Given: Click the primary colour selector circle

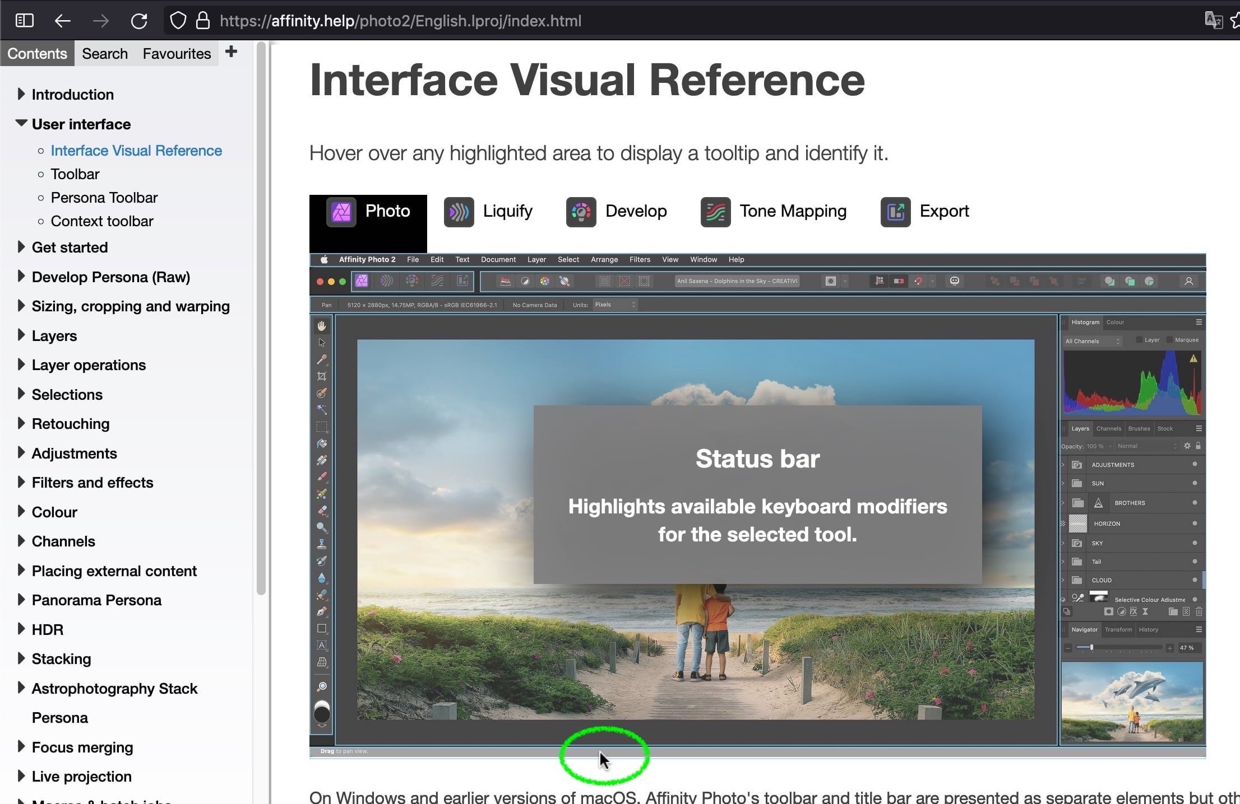Looking at the screenshot, I should point(322,713).
